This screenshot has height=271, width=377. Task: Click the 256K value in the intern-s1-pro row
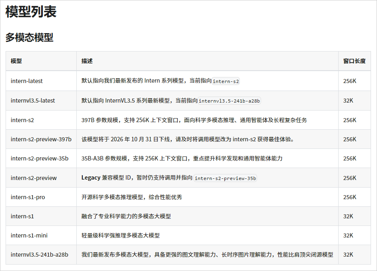coord(349,197)
